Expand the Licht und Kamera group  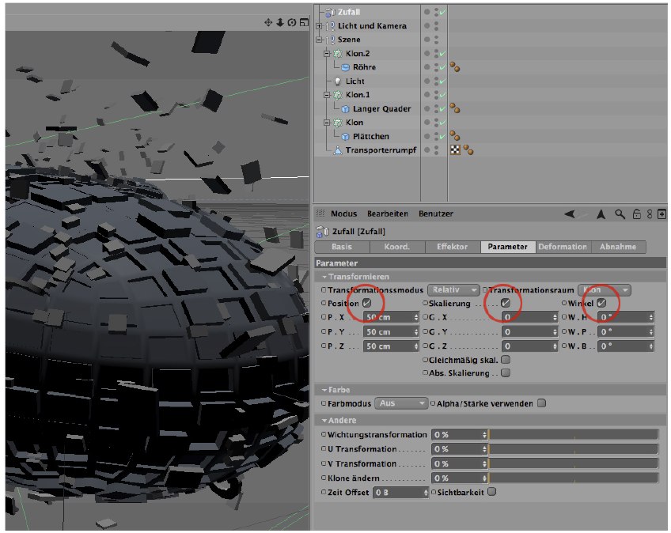(x=318, y=26)
